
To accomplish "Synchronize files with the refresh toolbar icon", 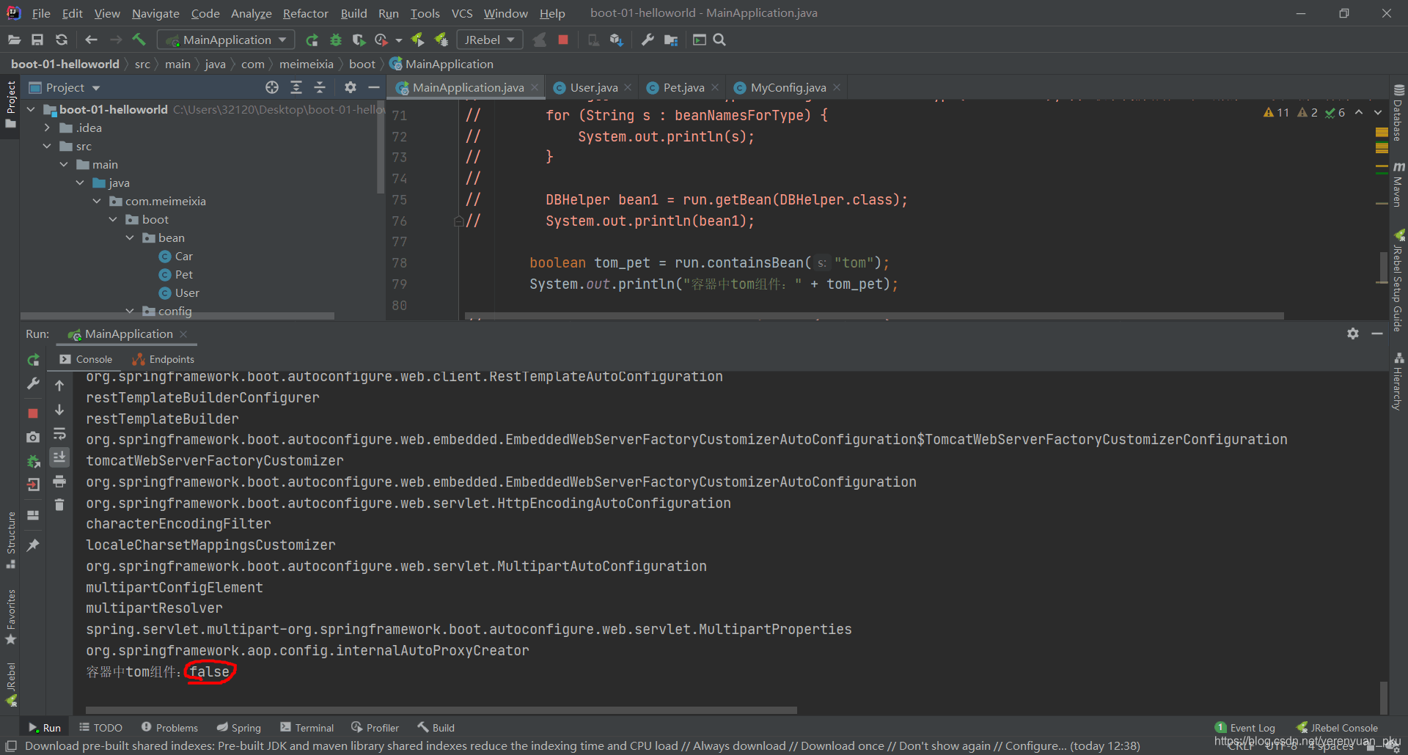I will coord(62,40).
